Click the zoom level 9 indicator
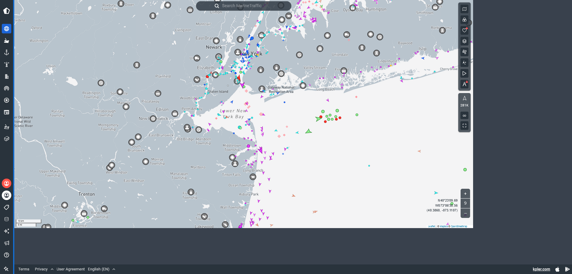 tap(465, 203)
